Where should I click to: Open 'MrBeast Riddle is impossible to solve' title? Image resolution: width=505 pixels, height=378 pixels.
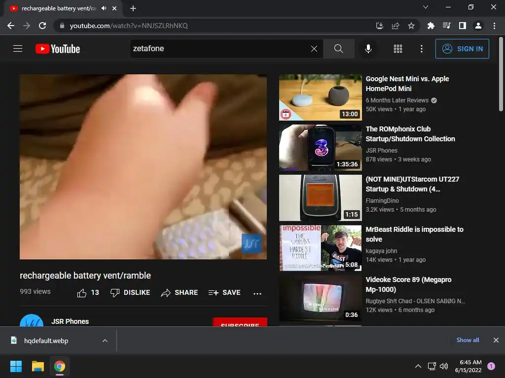[414, 234]
